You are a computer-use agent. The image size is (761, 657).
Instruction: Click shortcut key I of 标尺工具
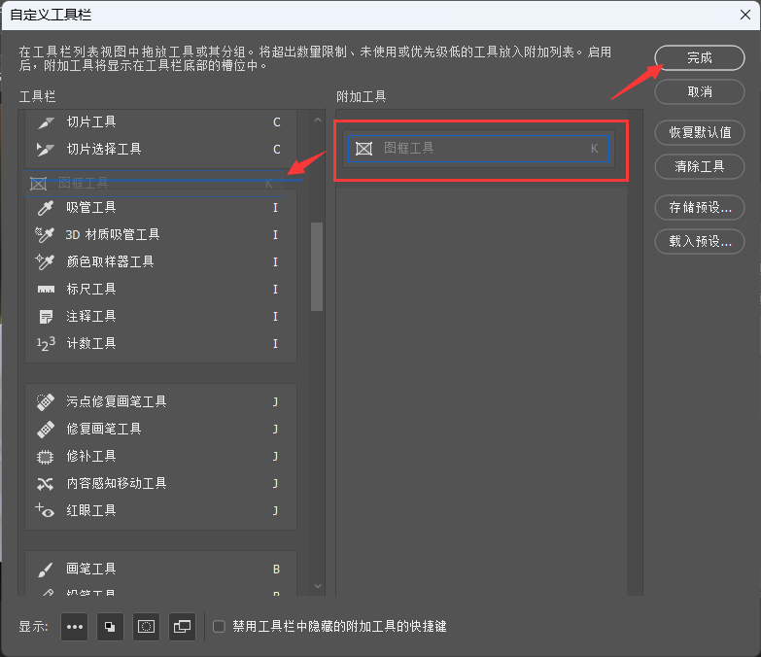point(275,290)
